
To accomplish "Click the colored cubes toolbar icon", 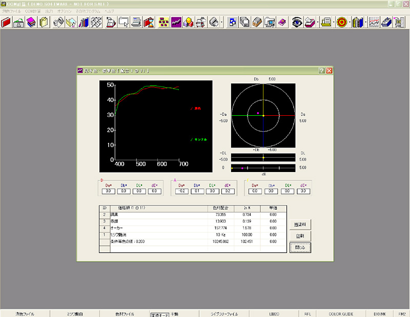I will tap(189, 22).
